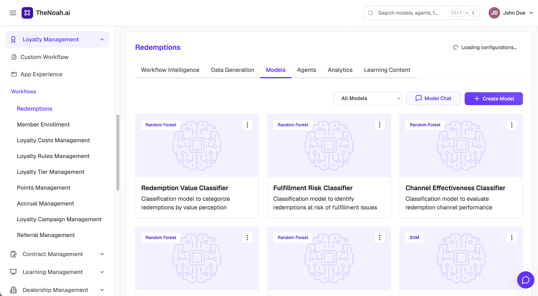Click the Learning Management icon
Screen dimensions: 538x296
pos(13,272)
